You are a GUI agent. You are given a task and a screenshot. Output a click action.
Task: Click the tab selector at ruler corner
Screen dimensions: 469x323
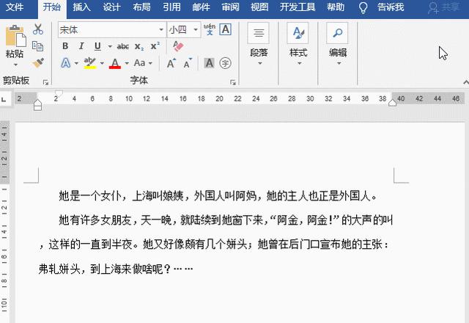pos(4,99)
